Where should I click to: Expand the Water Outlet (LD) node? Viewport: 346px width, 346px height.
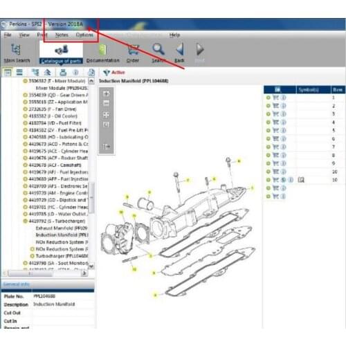pyautogui.click(x=26, y=214)
